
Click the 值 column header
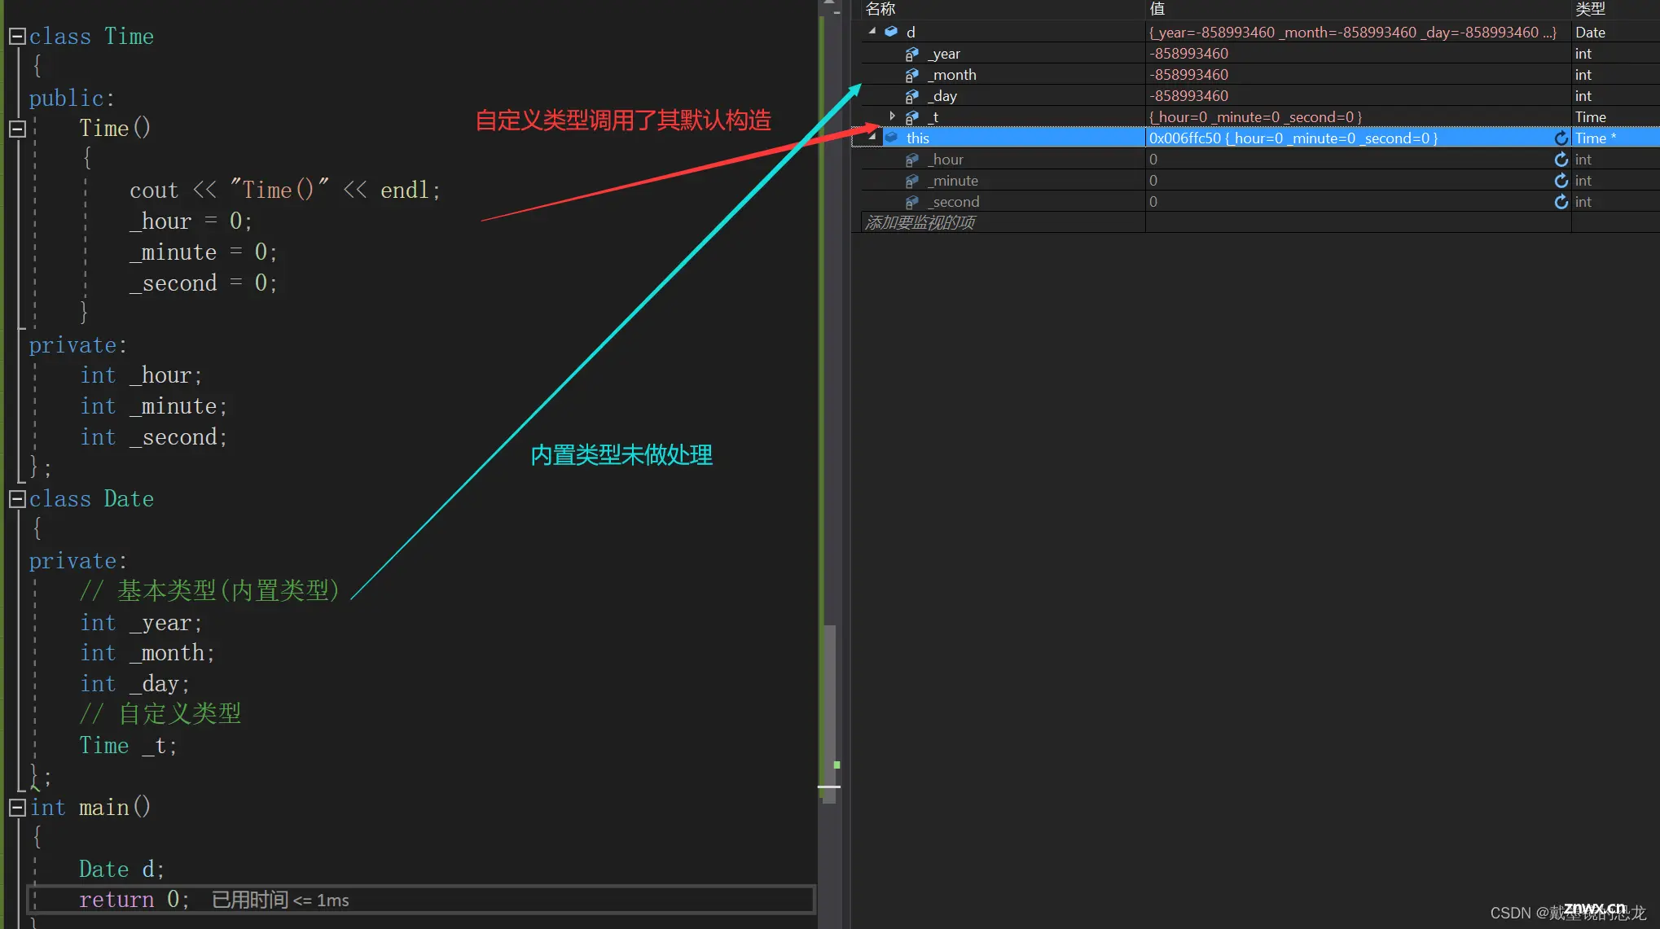tap(1358, 10)
